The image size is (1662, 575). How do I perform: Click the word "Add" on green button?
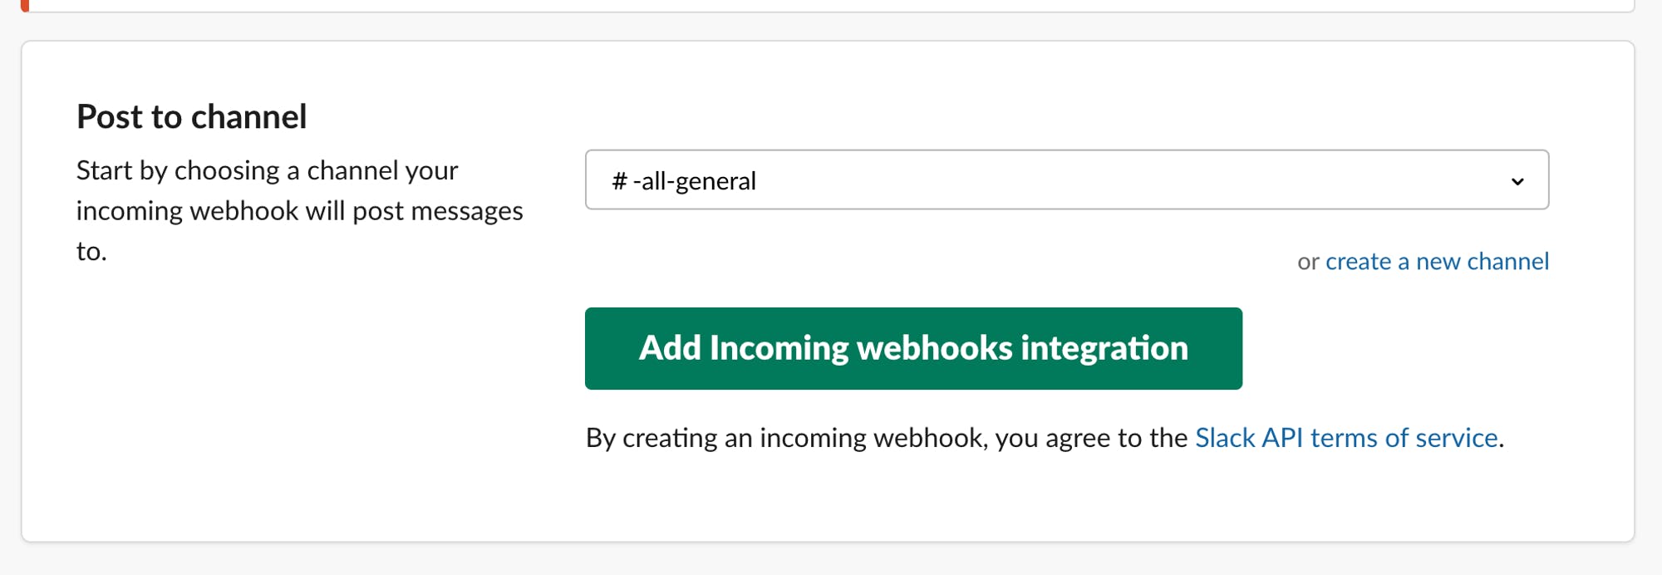click(x=670, y=348)
